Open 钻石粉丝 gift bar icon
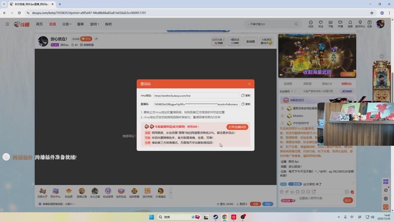This screenshot has width=394, height=222. click(x=121, y=193)
